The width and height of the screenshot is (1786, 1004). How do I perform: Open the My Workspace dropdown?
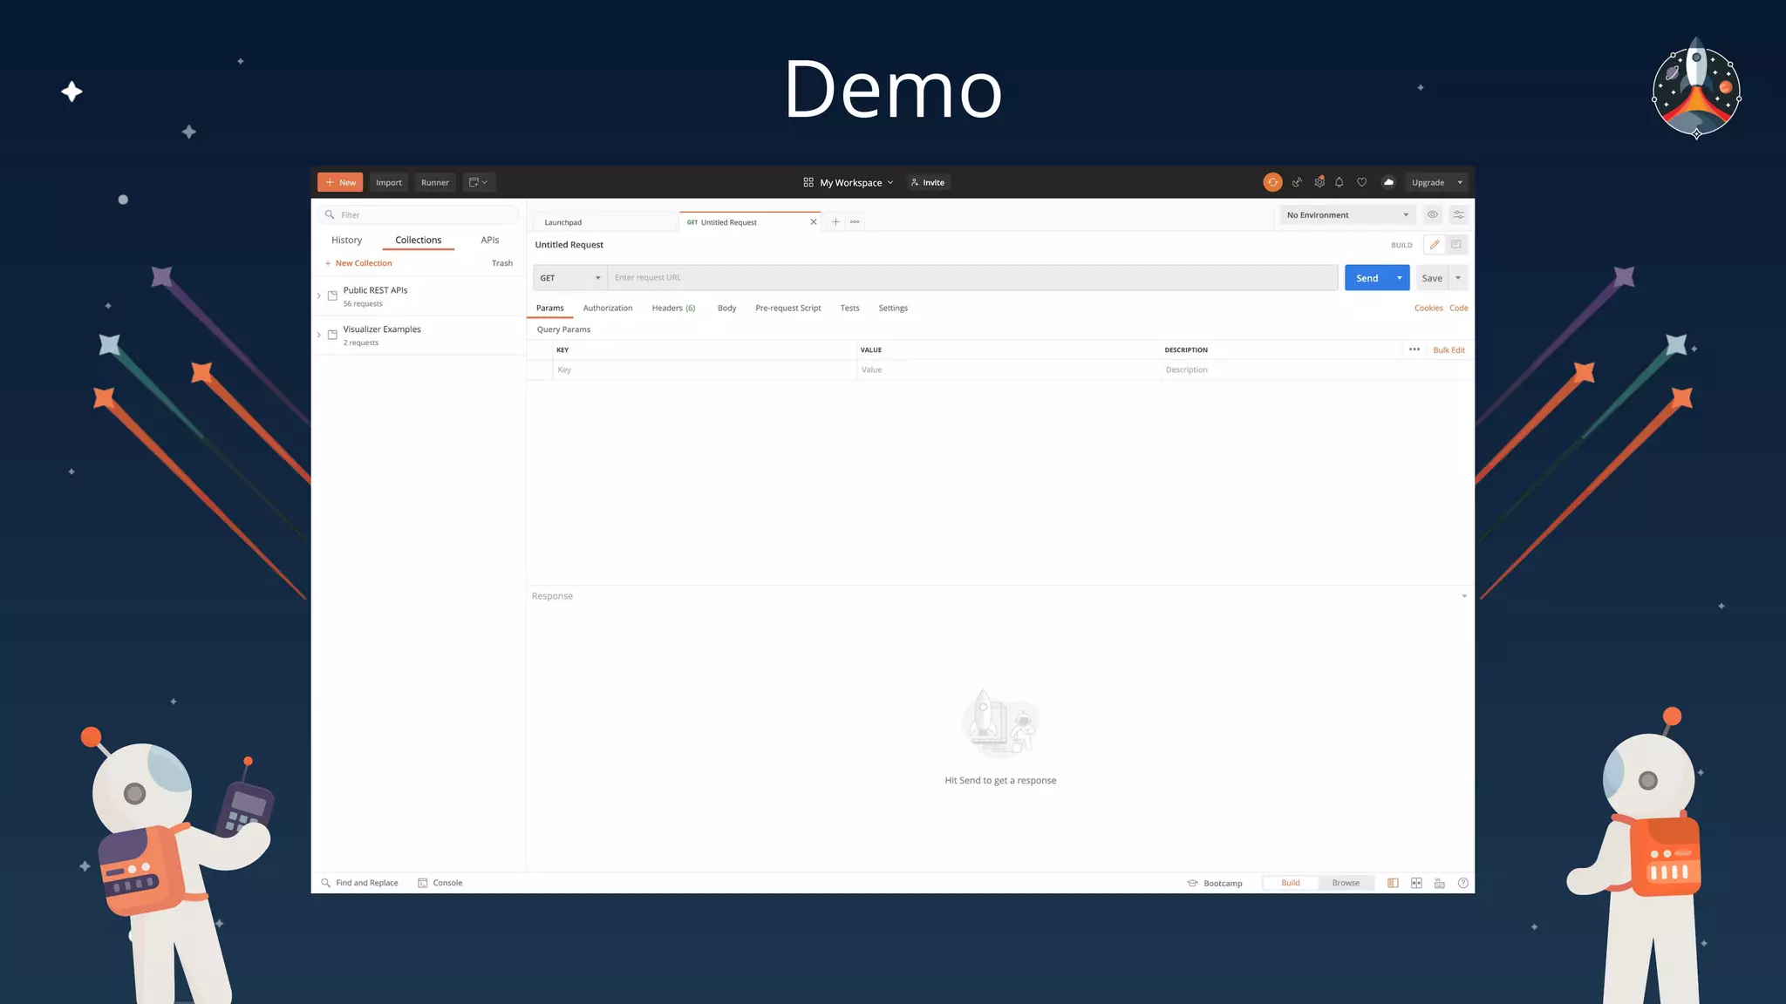(x=849, y=182)
